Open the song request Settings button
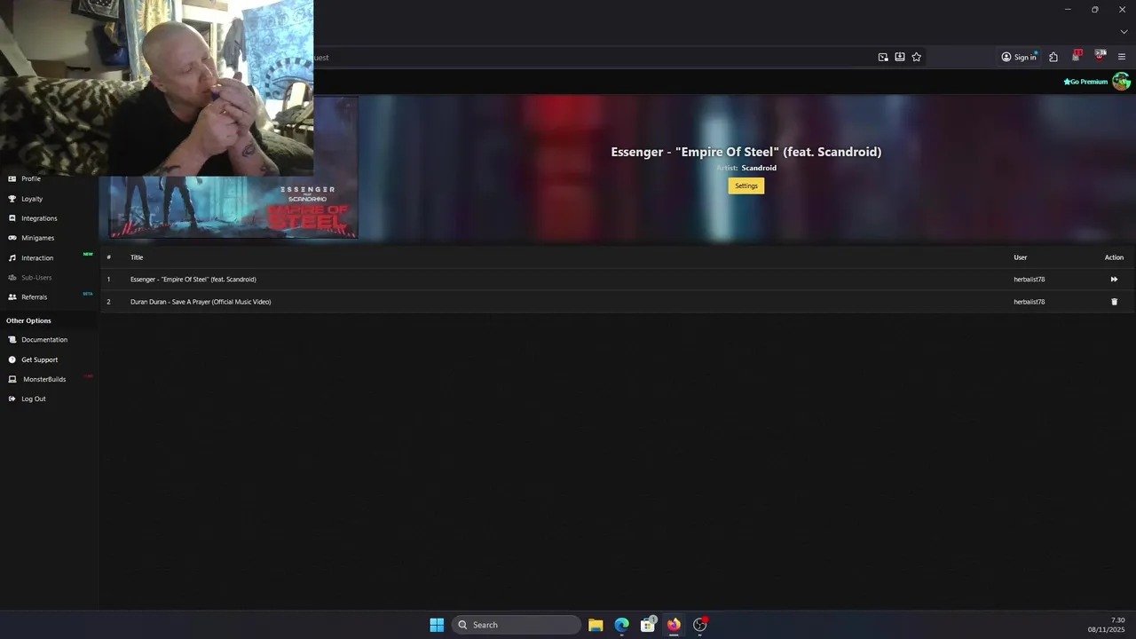1136x639 pixels. coord(746,185)
